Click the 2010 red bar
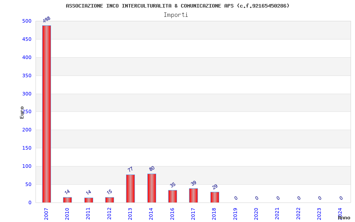 point(67,200)
